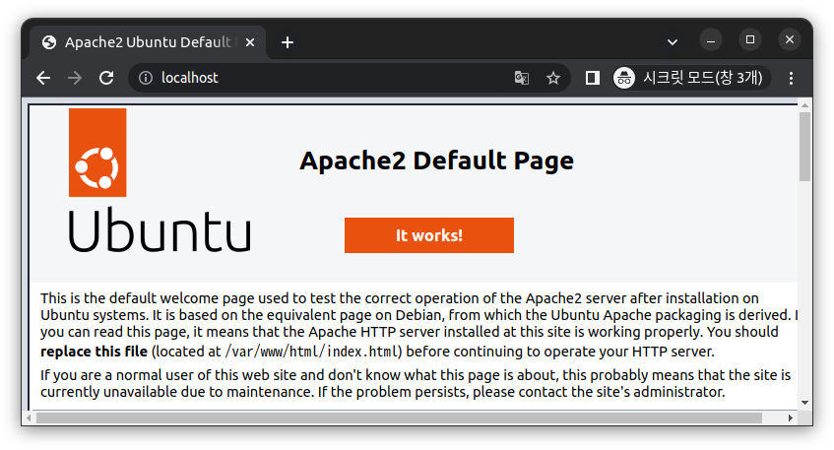Open the Chrome three-dot menu

(791, 78)
